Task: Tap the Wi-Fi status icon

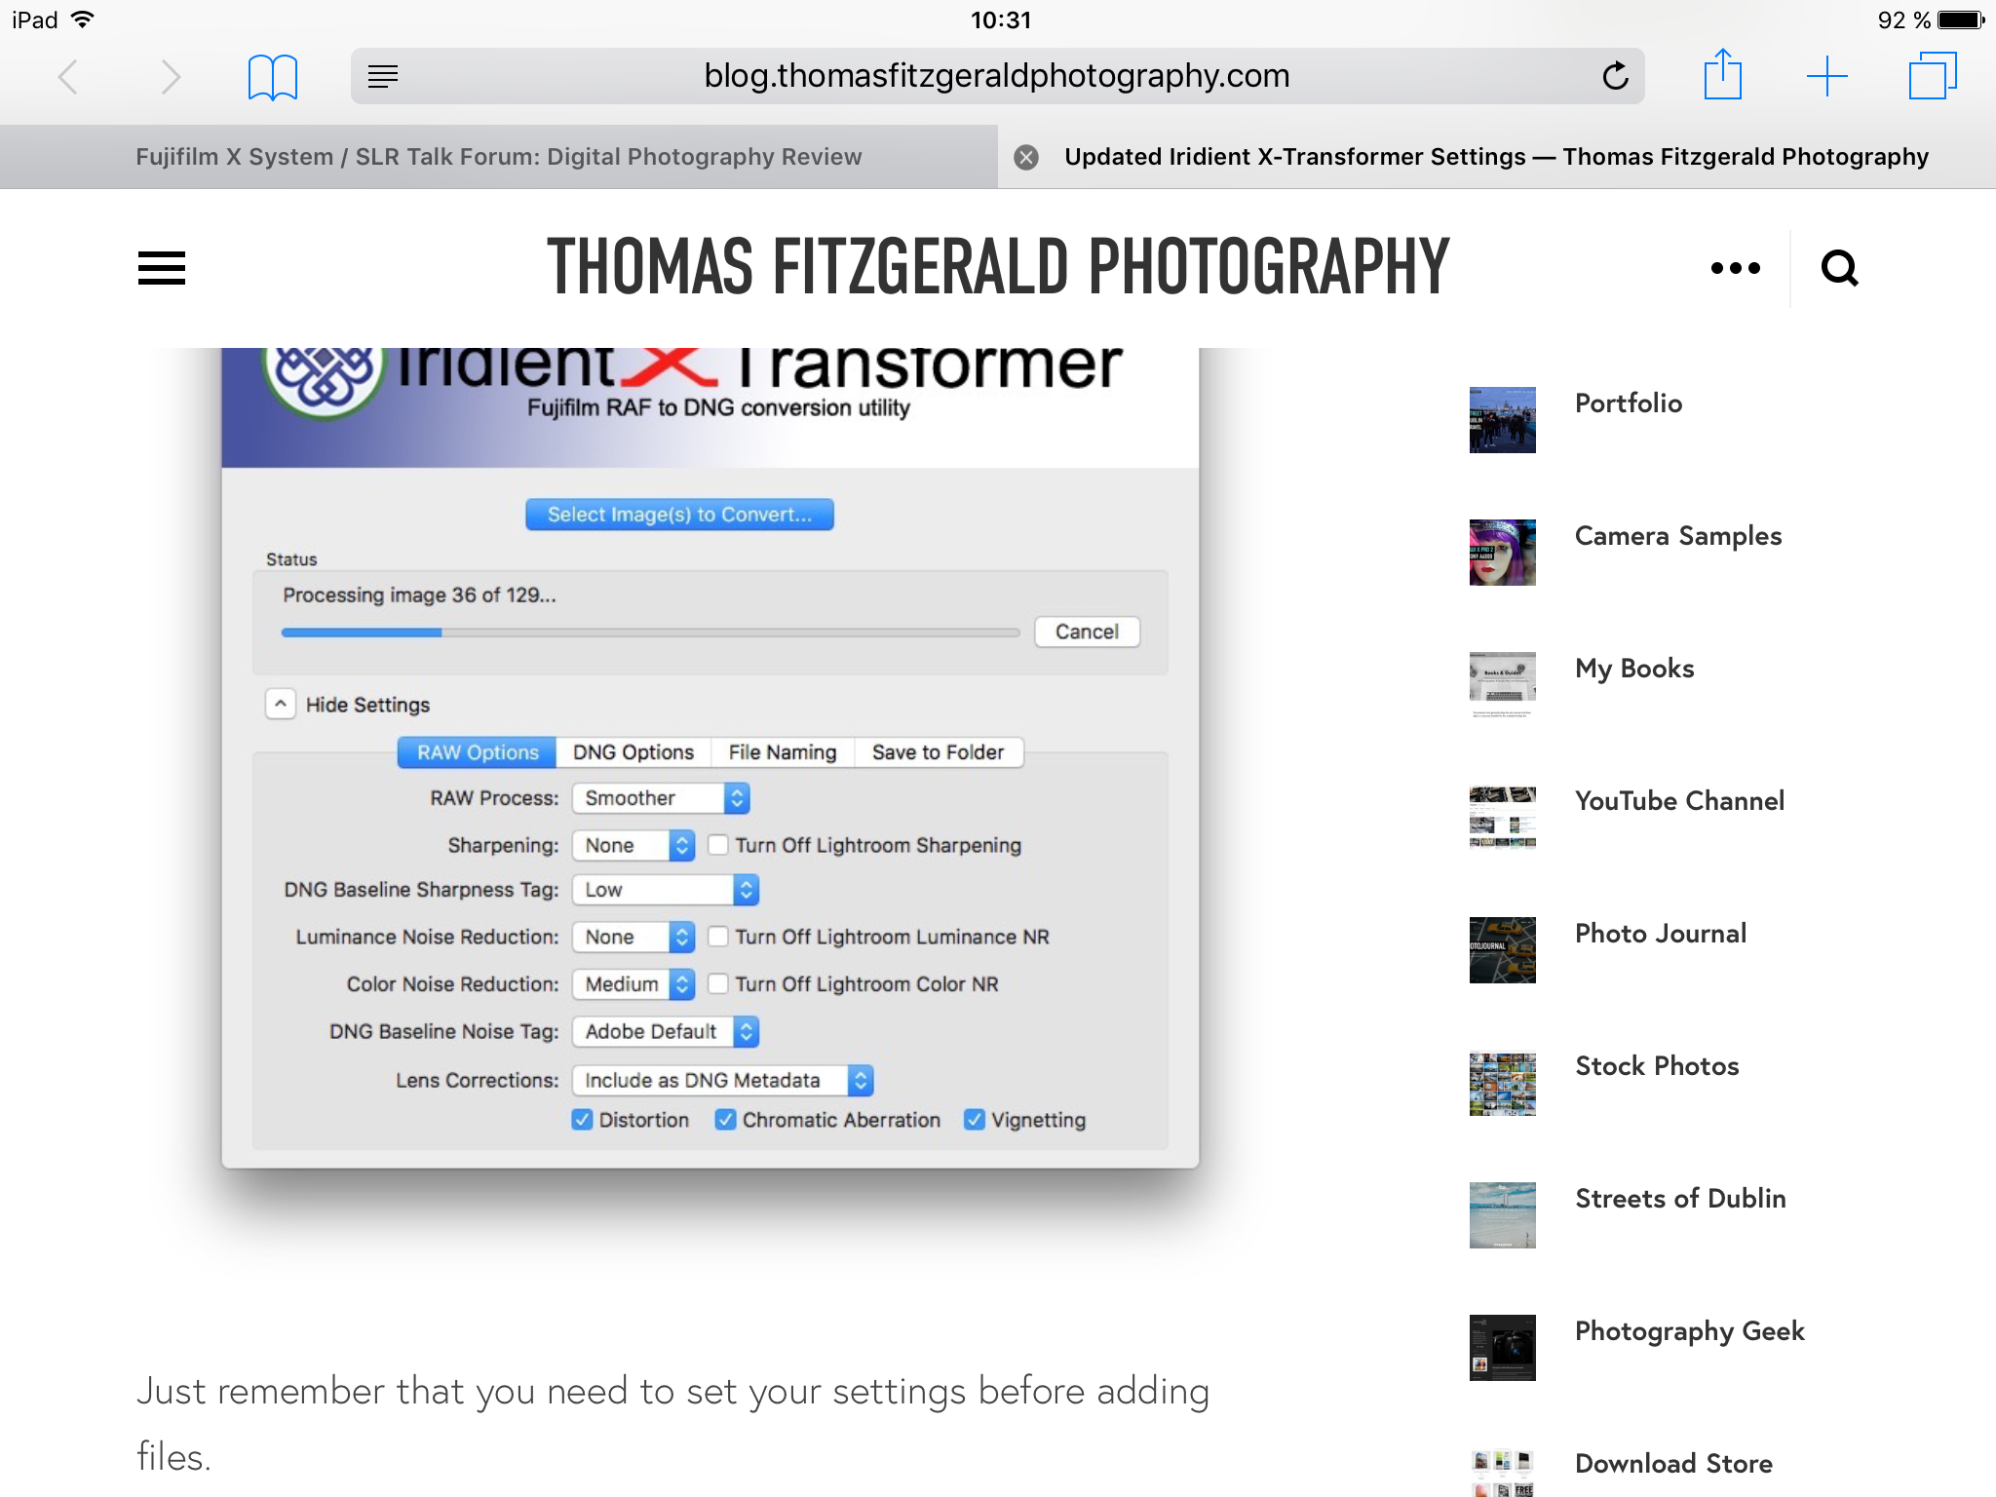Action: coord(83,19)
